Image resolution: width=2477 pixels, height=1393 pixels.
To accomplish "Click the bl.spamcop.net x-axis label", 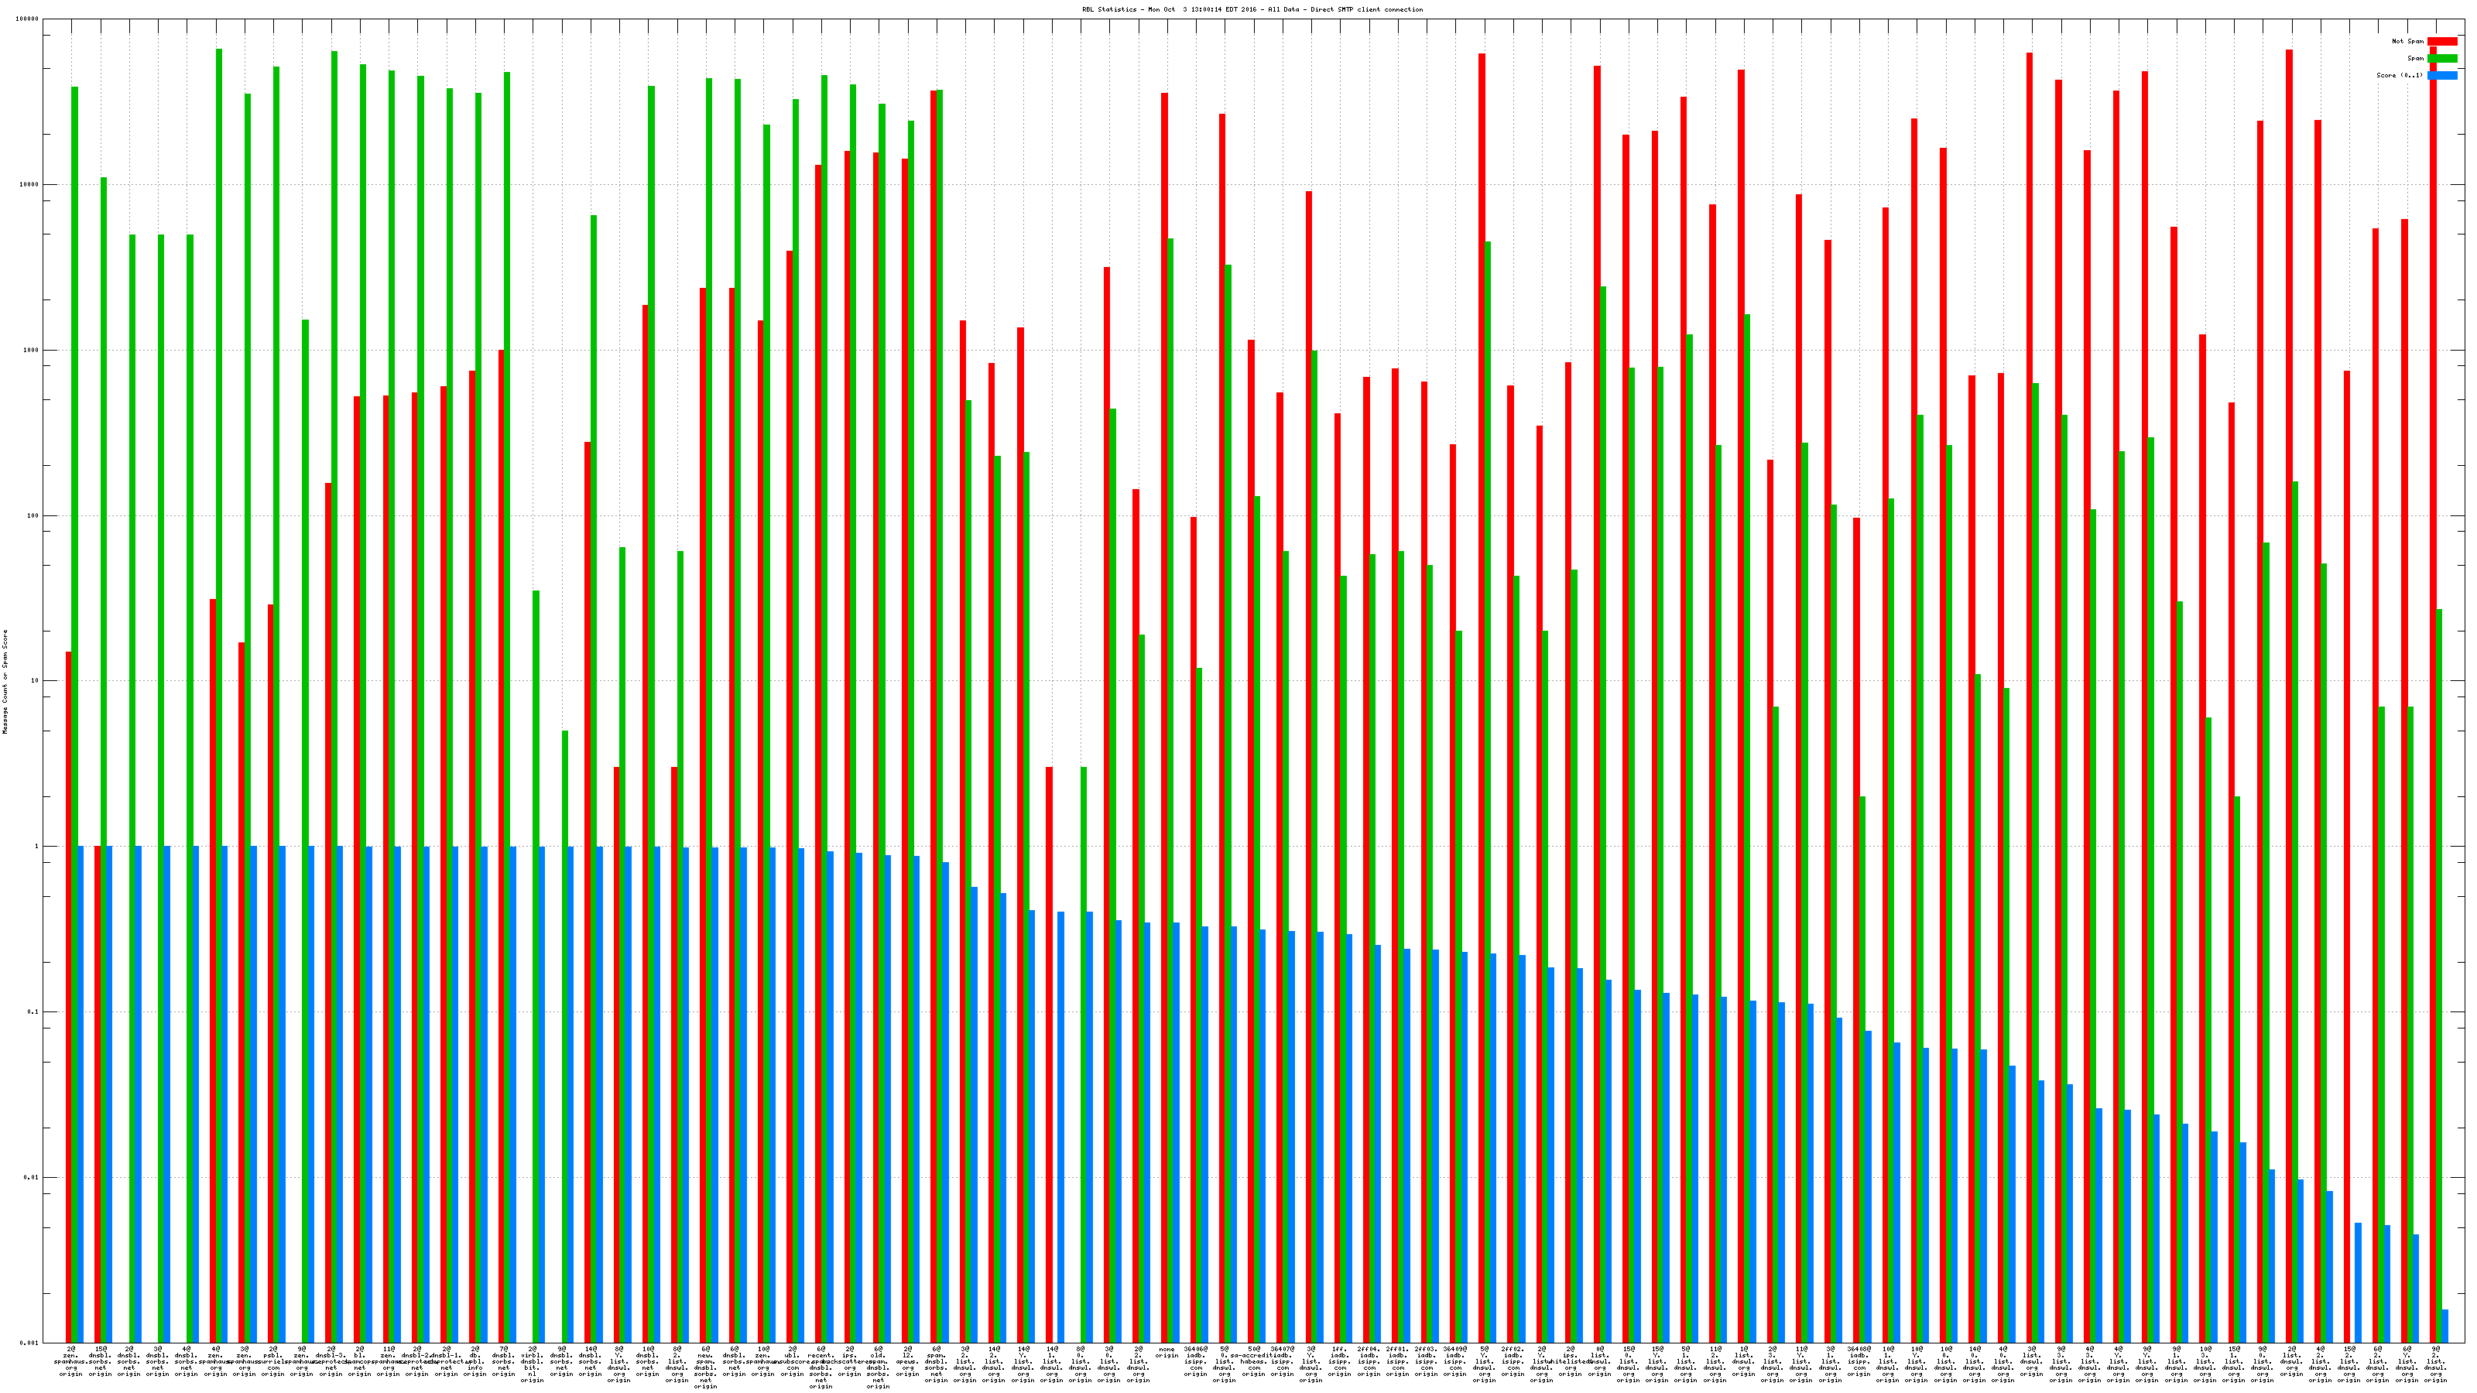I will pyautogui.click(x=360, y=1361).
